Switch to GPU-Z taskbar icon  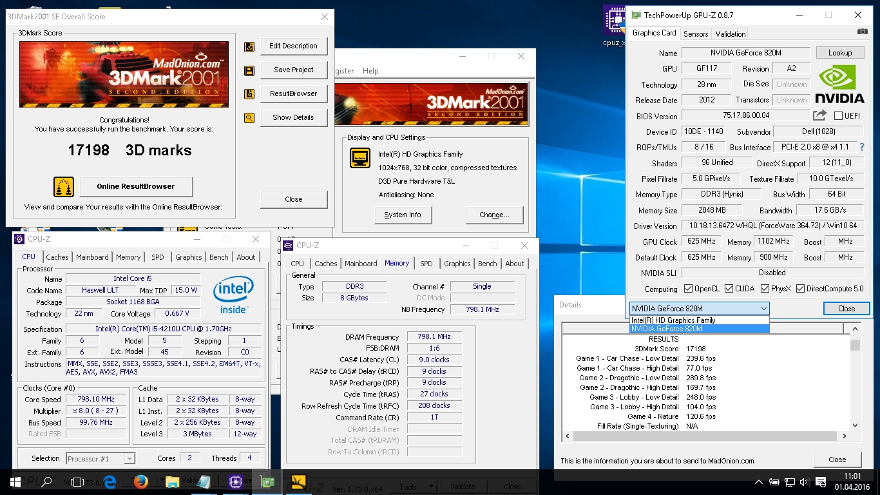pyautogui.click(x=267, y=482)
